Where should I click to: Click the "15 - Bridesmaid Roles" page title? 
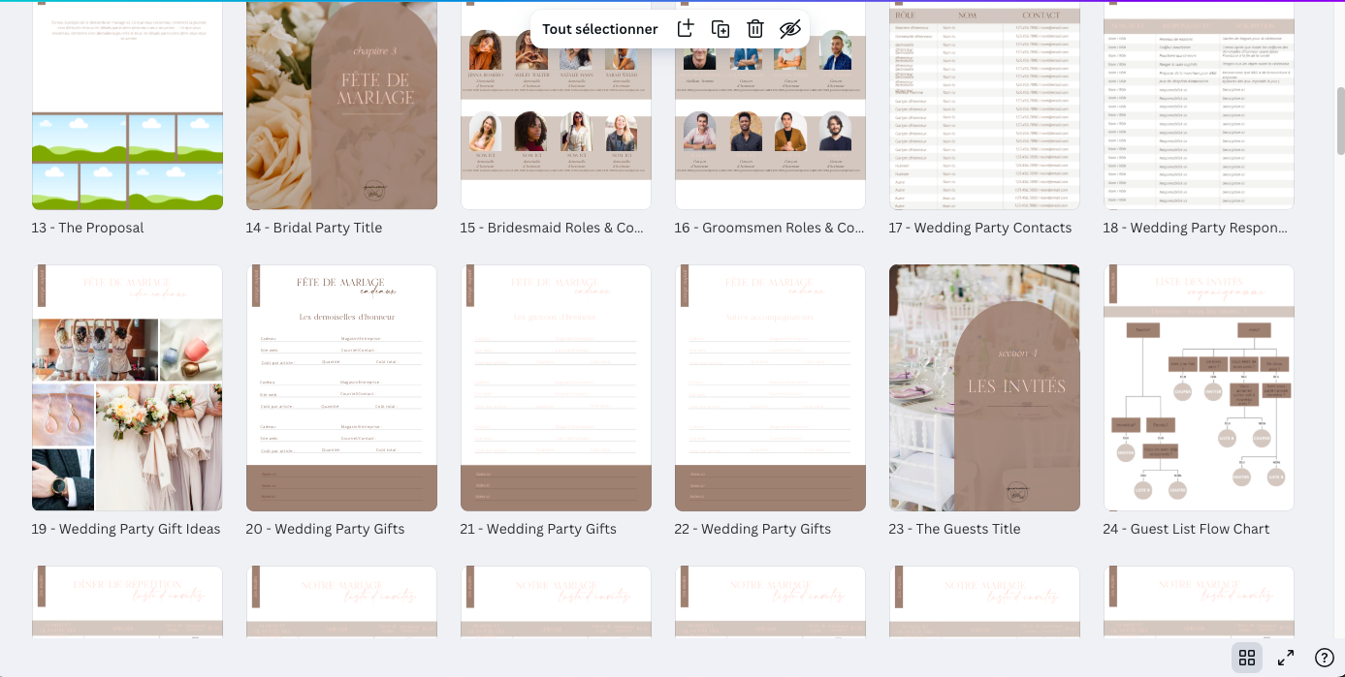click(552, 228)
